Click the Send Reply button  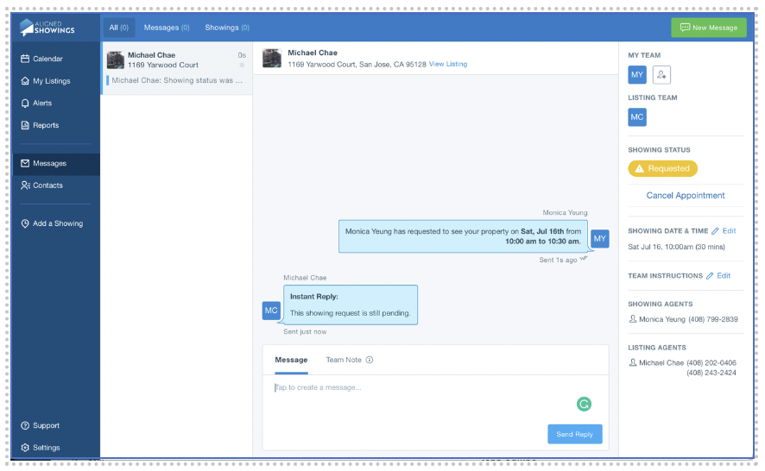(x=575, y=434)
